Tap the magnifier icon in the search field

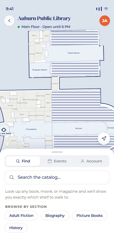(12, 177)
